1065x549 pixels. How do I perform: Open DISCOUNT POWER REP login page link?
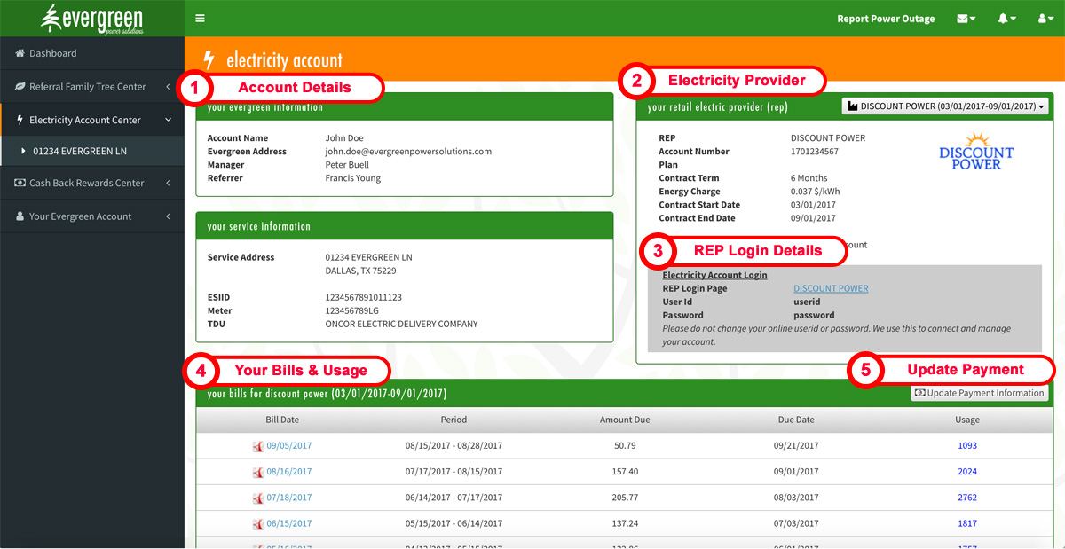coord(831,288)
